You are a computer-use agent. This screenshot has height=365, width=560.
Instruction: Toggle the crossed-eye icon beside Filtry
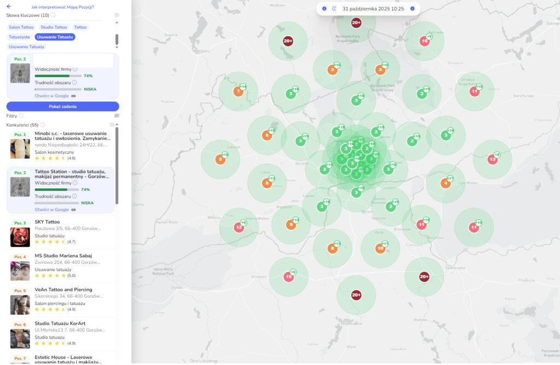point(117,114)
